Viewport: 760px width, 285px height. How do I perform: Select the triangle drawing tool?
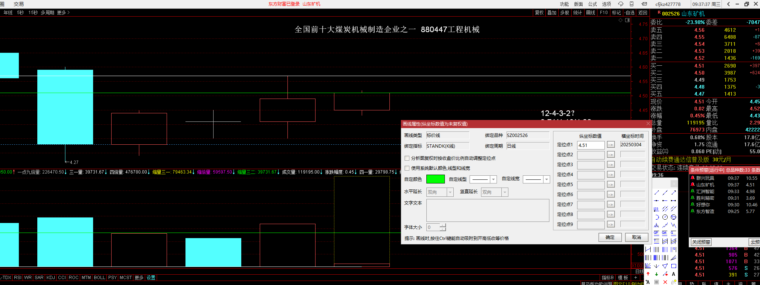[x=665, y=266]
